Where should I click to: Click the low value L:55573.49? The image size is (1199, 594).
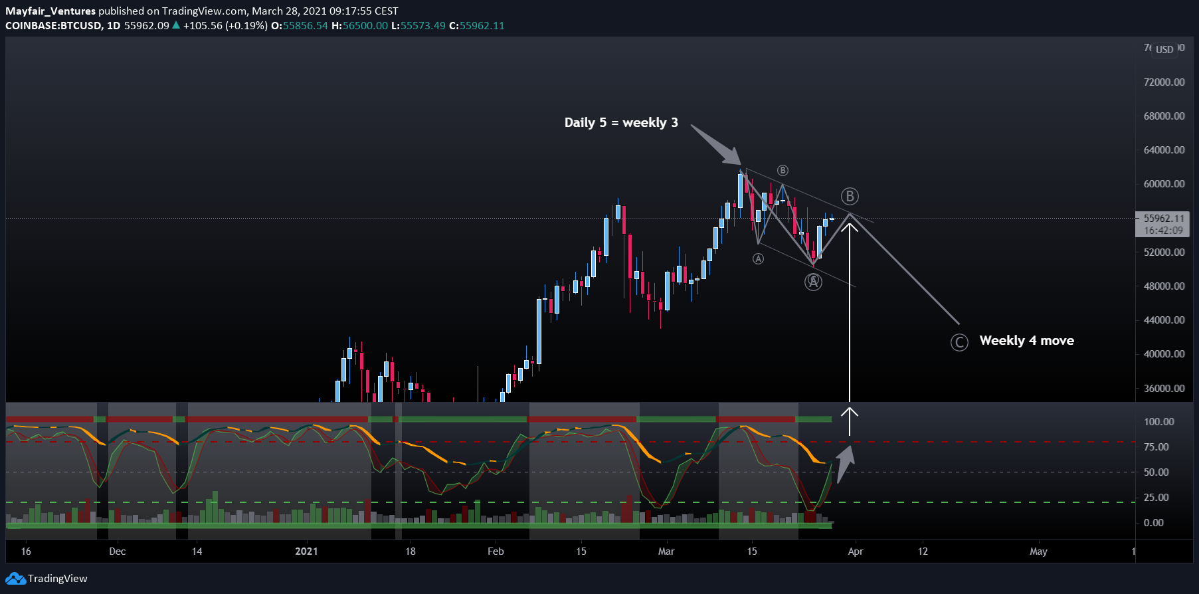coord(418,26)
